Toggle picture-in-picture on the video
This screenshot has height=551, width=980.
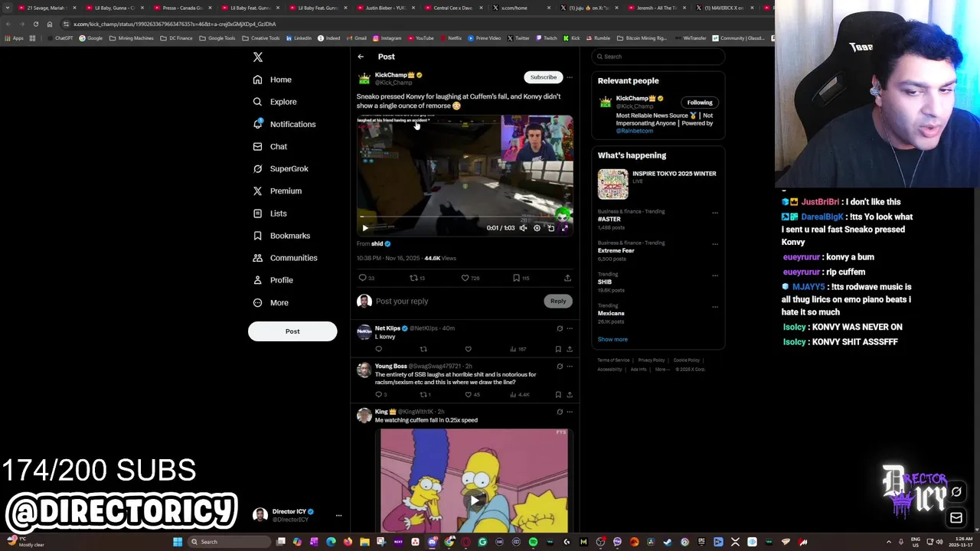pyautogui.click(x=550, y=227)
